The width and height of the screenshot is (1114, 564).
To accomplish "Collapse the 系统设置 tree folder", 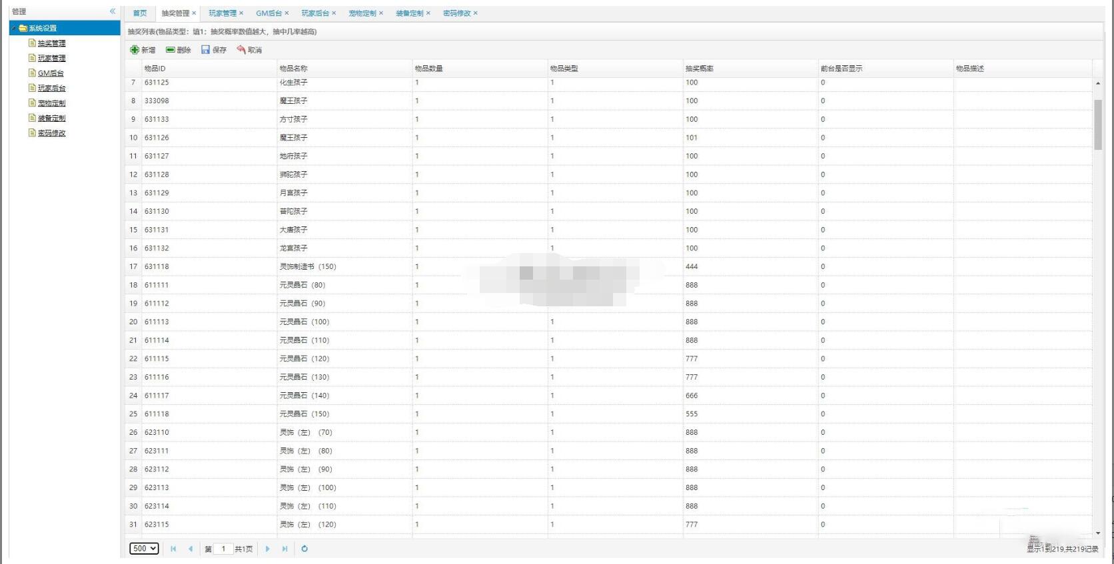I will coord(13,28).
